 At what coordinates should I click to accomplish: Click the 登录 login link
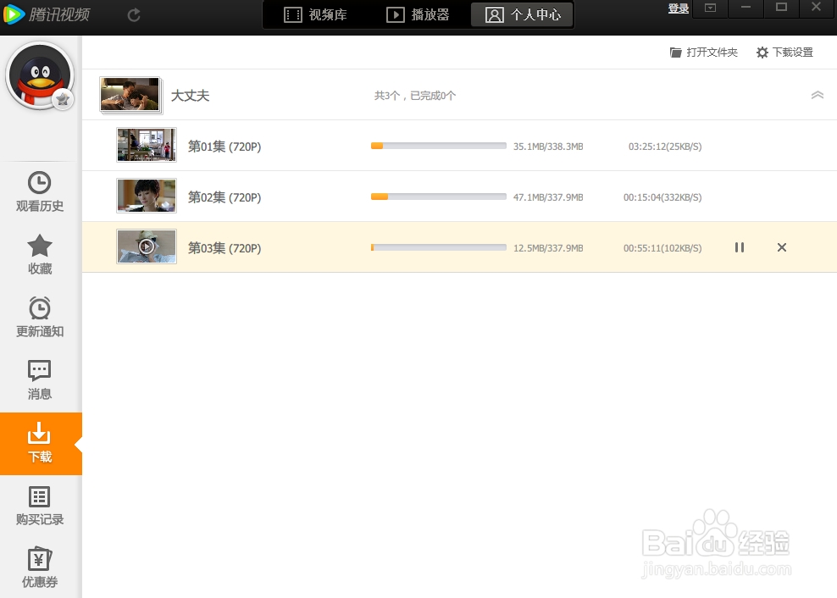[678, 8]
